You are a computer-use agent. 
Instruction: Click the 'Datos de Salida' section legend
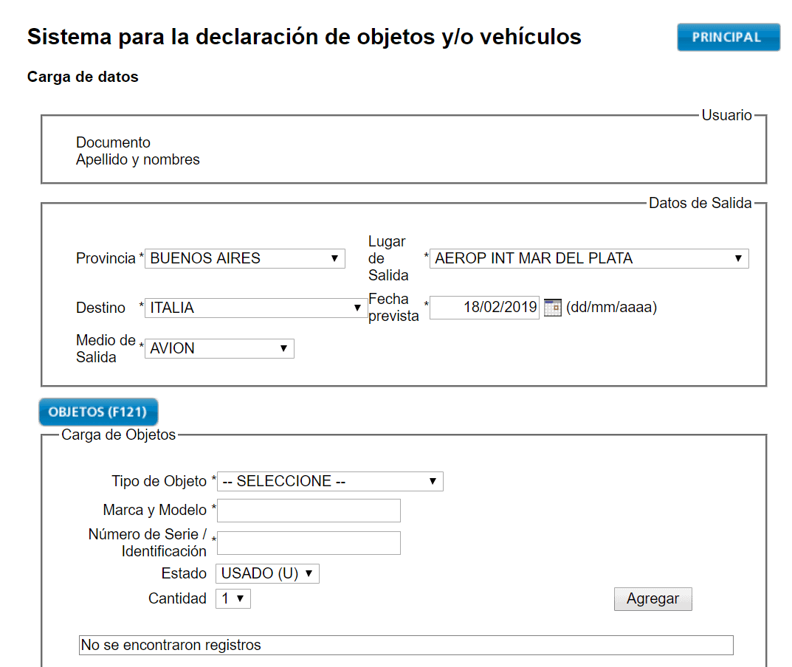700,203
